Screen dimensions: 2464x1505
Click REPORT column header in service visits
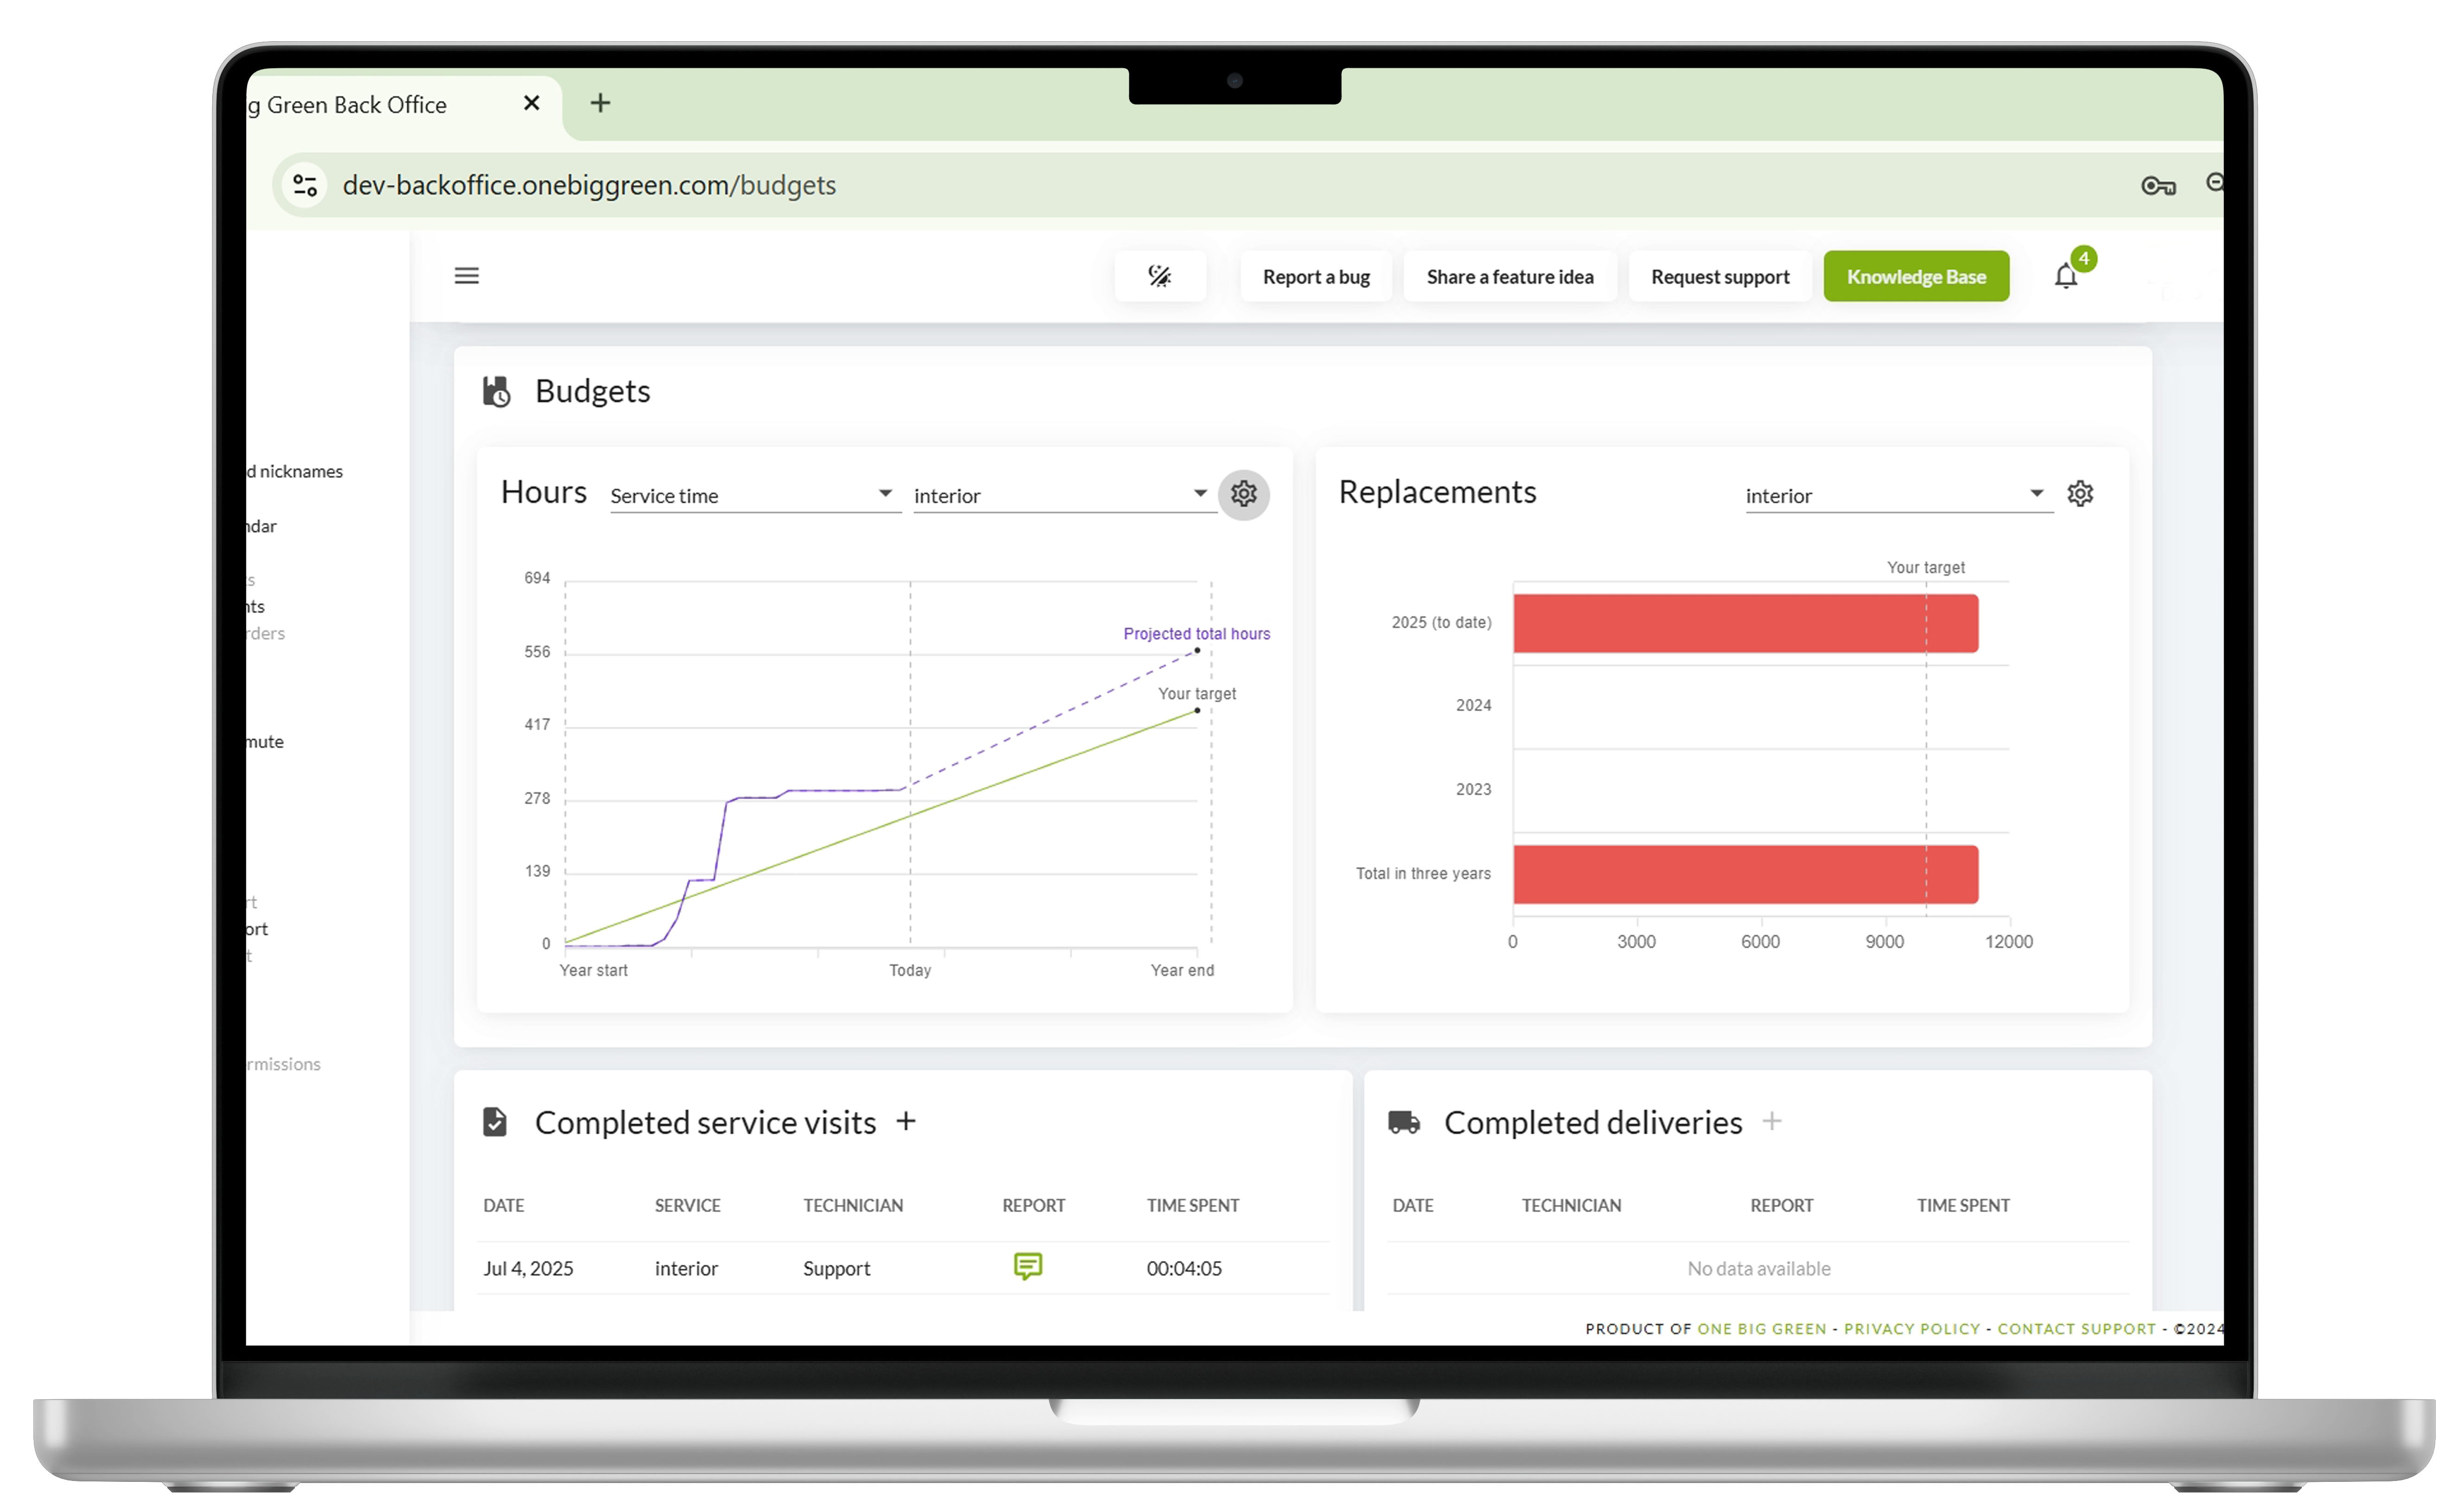point(1033,1205)
